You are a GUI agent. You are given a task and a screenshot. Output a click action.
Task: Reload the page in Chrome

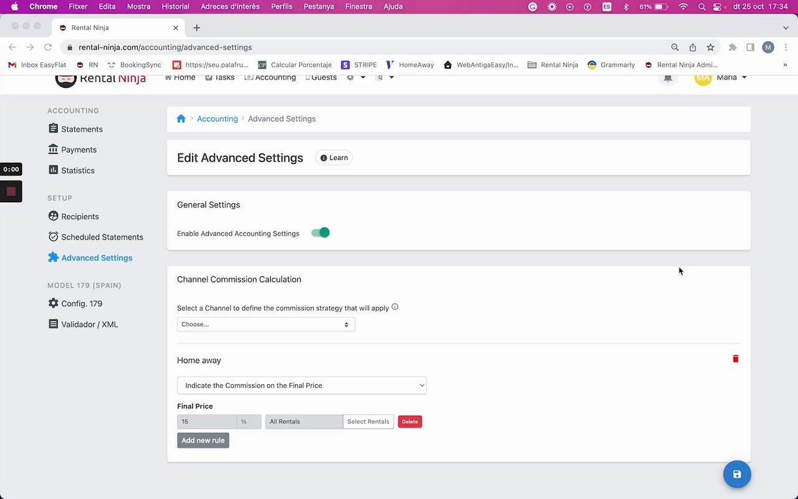pos(47,47)
